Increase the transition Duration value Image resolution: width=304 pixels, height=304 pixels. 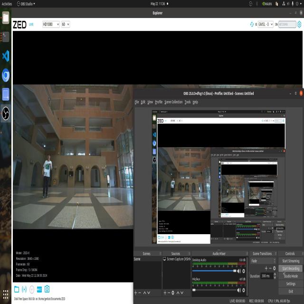(x=275, y=274)
